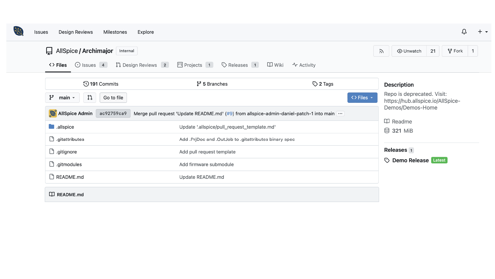
Task: Switch to the Releases tab
Action: click(x=240, y=65)
